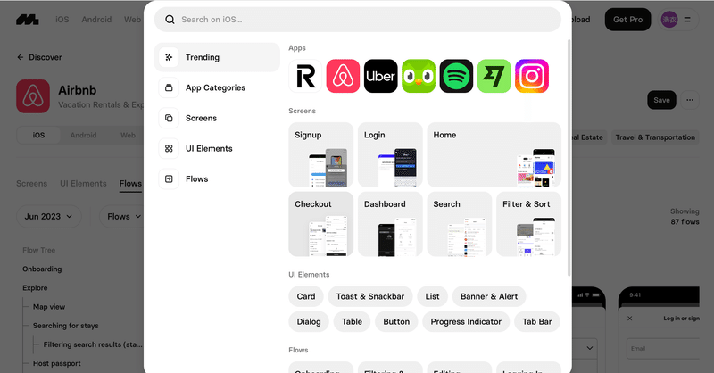Select the Android platform toggle under Airbnb
Image resolution: width=714 pixels, height=373 pixels.
coord(83,136)
